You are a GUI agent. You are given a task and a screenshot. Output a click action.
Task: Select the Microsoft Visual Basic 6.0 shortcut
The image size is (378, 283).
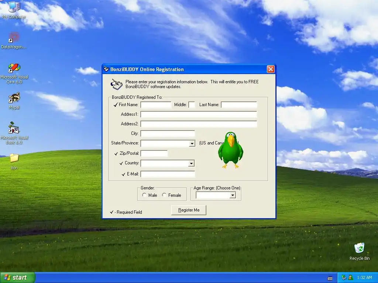click(x=14, y=133)
